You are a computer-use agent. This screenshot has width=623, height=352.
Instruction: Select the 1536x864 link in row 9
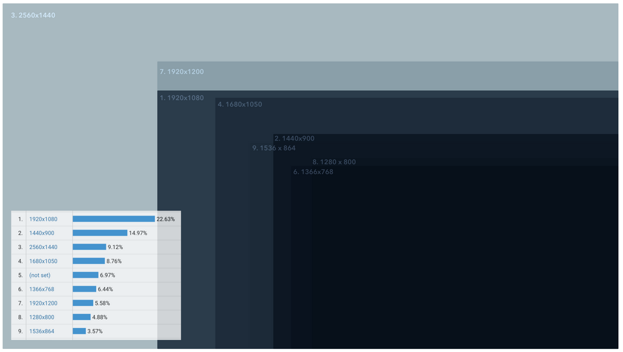(x=41, y=331)
